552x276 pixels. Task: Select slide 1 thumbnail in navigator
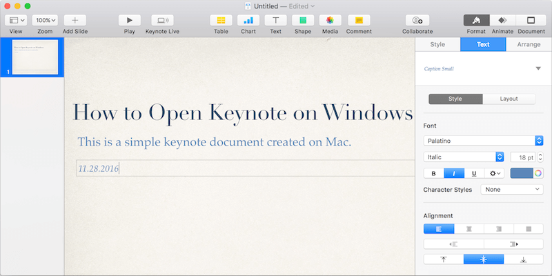[36, 58]
